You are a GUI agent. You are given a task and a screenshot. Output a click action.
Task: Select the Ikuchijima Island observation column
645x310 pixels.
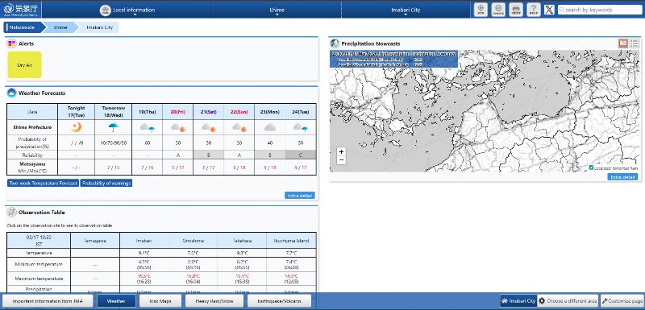pyautogui.click(x=291, y=240)
